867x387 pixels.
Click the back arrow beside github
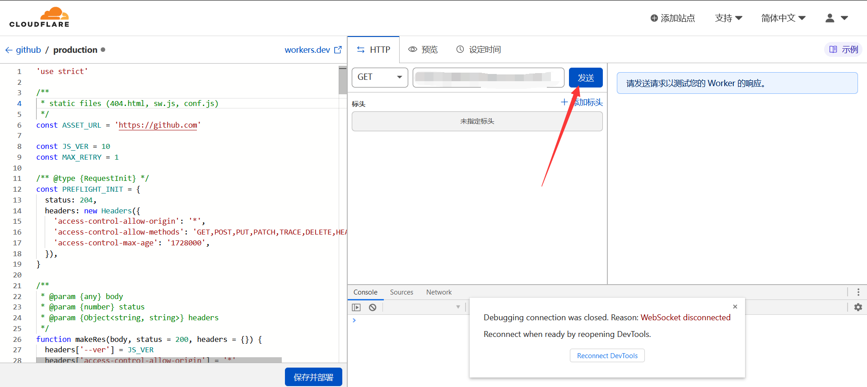click(9, 50)
